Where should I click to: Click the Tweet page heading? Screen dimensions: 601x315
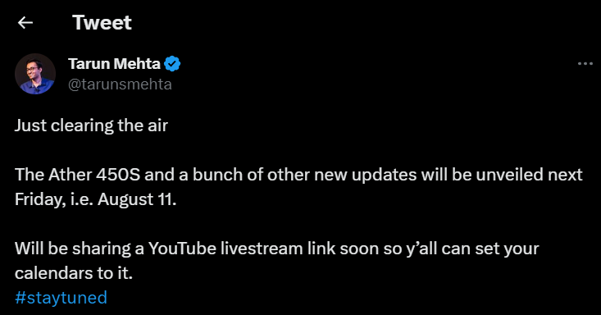[x=102, y=23]
